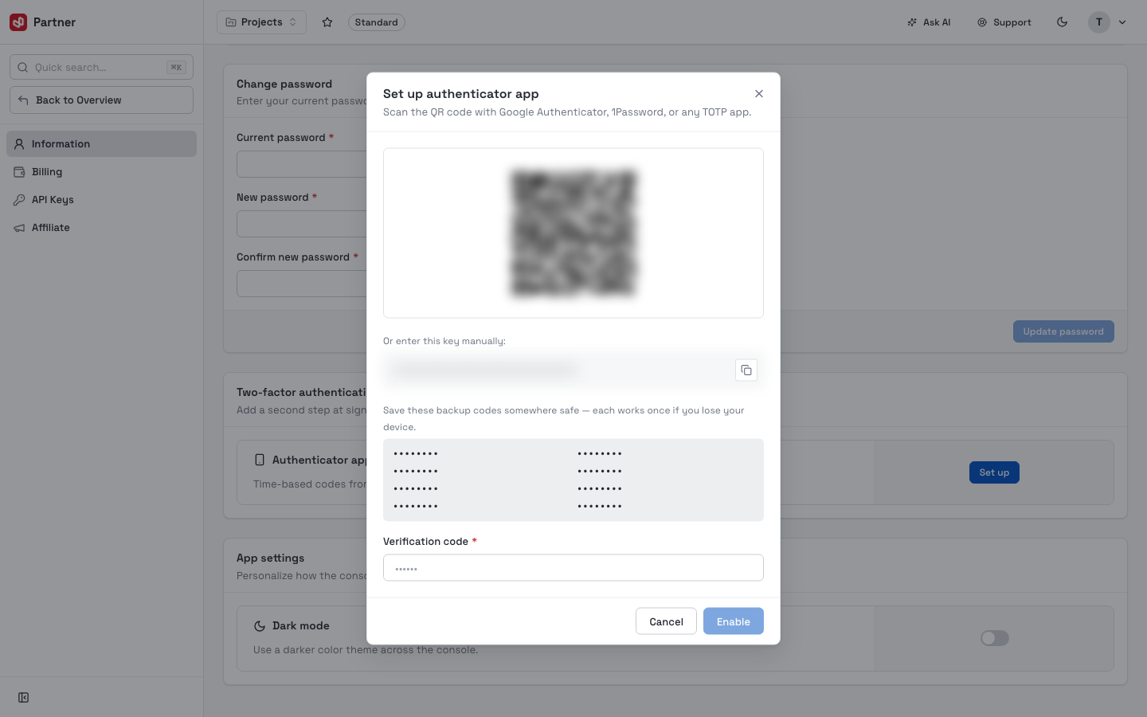Focus the Quick search box
Viewport: 1147px width, 717px height.
click(101, 67)
